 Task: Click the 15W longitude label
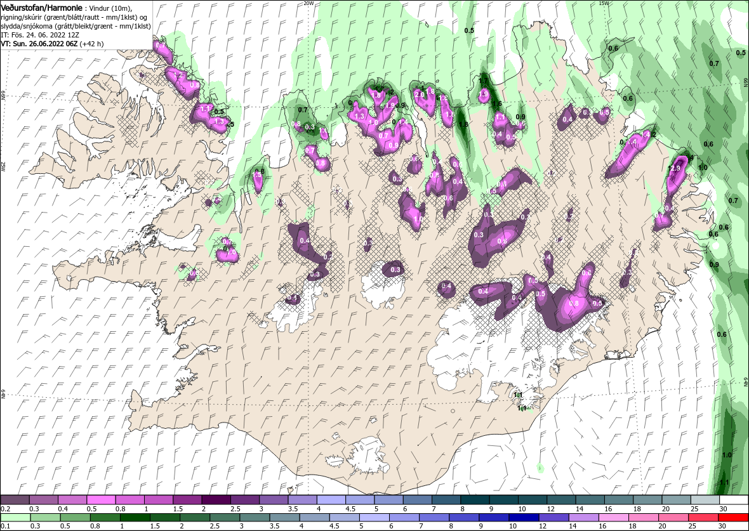(x=603, y=3)
